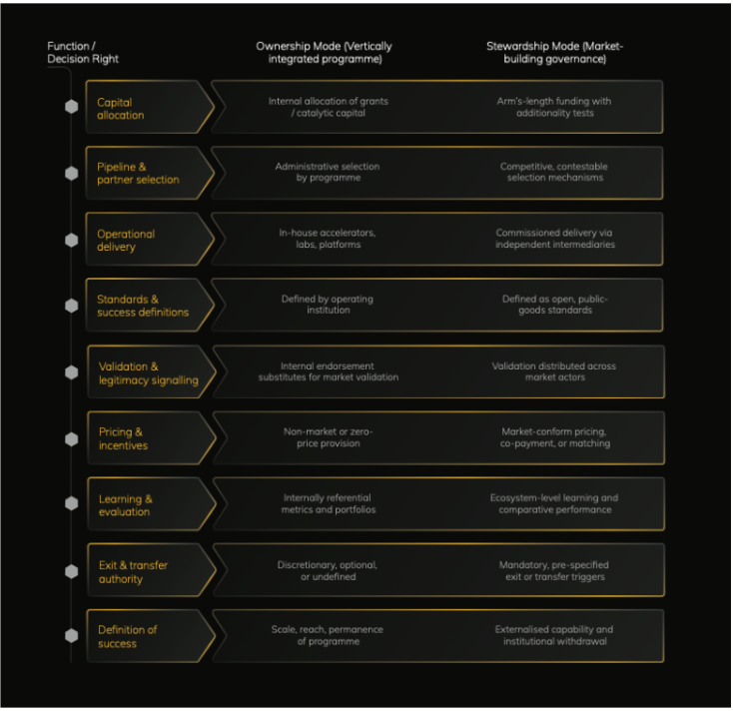Select the hexagon marker next to Definition of success
Screen dimensions: 733x712
(72, 636)
